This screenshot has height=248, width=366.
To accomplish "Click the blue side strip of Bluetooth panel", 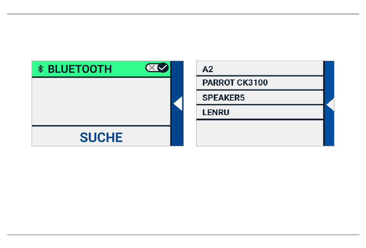I will tap(177, 104).
